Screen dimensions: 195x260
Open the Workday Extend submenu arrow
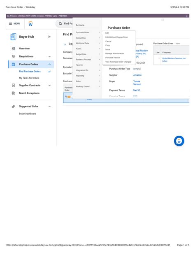99,86
